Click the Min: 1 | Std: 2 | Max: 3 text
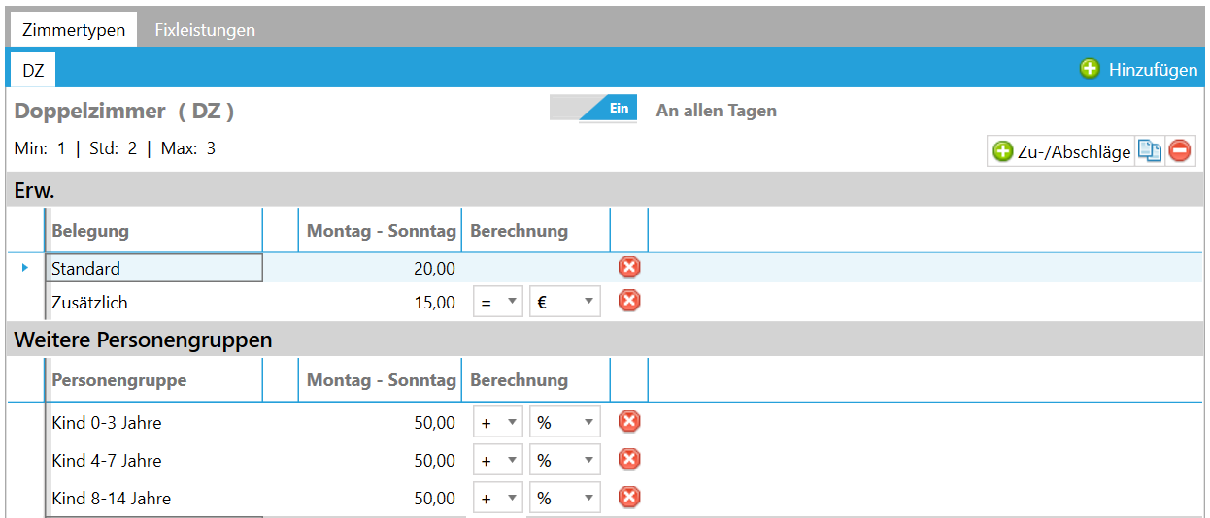The height and width of the screenshot is (518, 1210). tap(116, 148)
